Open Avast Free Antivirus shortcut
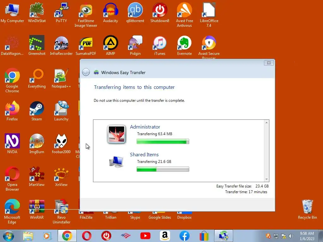This screenshot has width=323, height=242. 184,15
